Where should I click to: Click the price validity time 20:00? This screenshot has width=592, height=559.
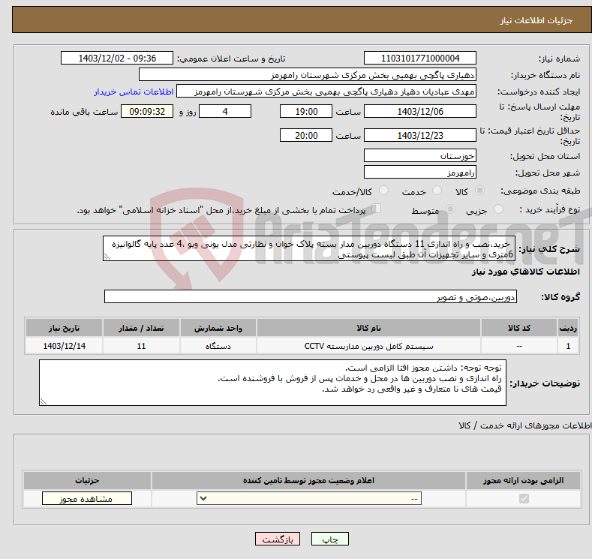[x=306, y=135]
